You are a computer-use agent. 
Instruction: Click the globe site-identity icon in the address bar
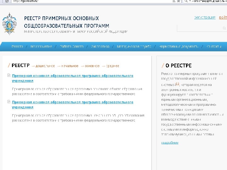7,1
